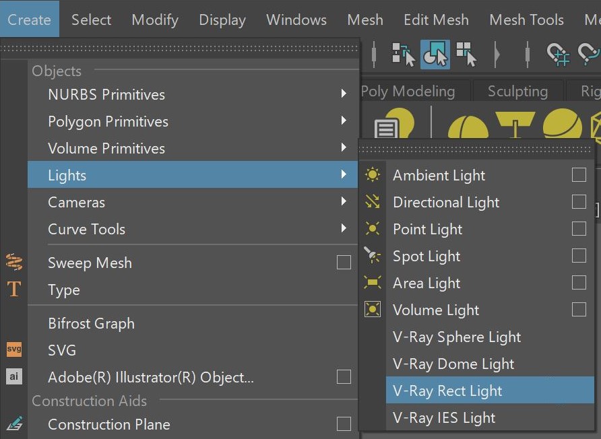Expand the NURBS Primitives submenu arrow
The image size is (601, 439).
(344, 94)
